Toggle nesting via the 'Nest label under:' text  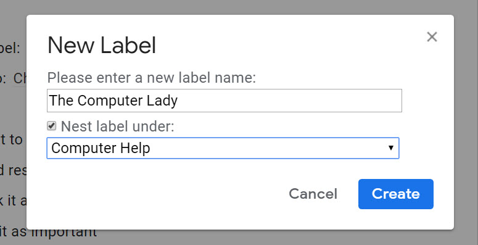click(x=117, y=127)
